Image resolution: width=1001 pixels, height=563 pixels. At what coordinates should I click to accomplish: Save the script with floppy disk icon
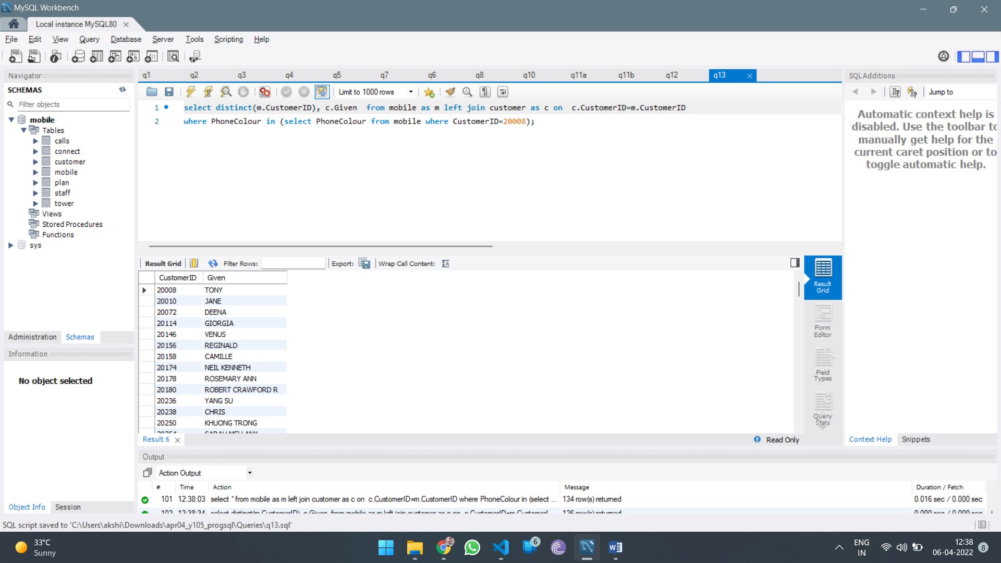(x=169, y=92)
